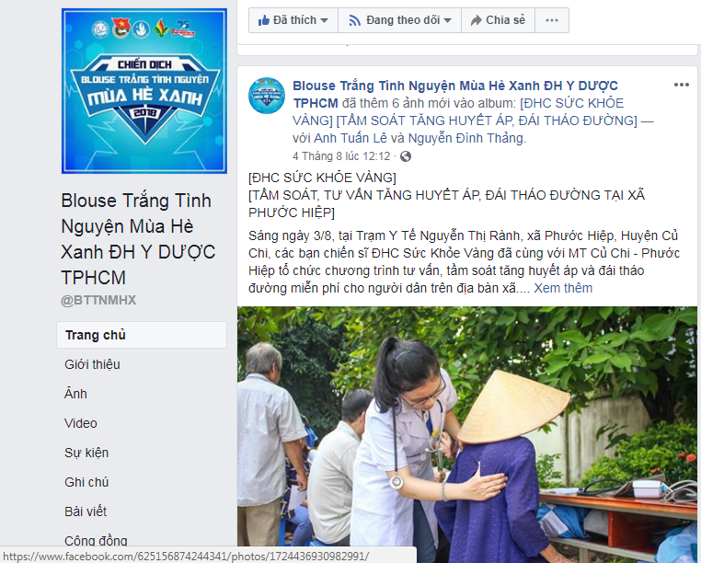Click the RSS feed icon on Đang theo dõi
This screenshot has width=701, height=563.
pos(354,20)
